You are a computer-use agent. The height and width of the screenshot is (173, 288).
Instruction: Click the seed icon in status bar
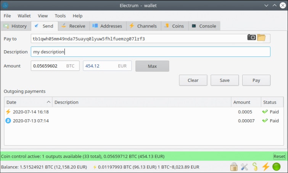[255, 167]
